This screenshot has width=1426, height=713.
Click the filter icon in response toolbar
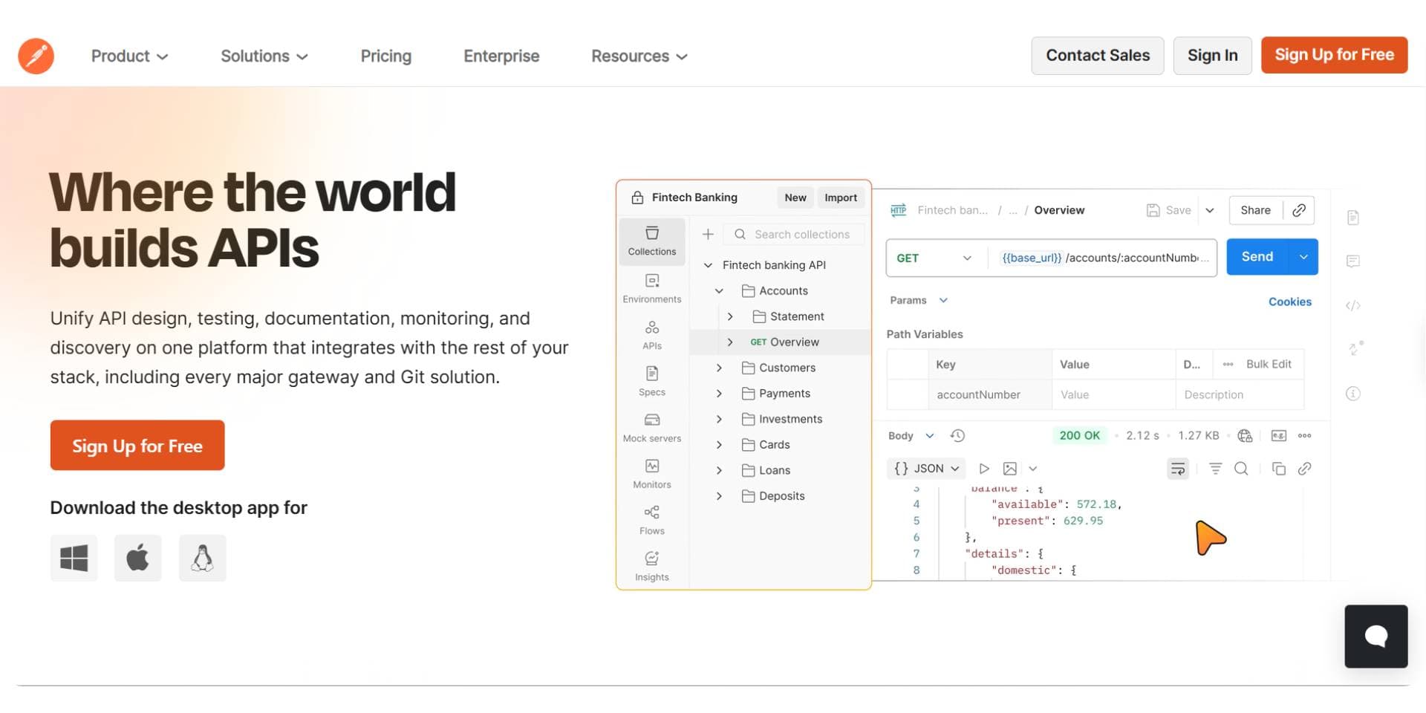click(1215, 469)
